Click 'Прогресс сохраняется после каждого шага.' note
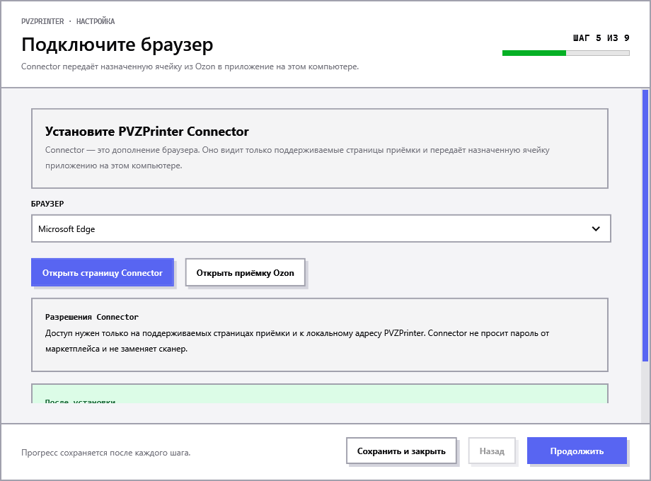The image size is (651, 481). point(106,453)
